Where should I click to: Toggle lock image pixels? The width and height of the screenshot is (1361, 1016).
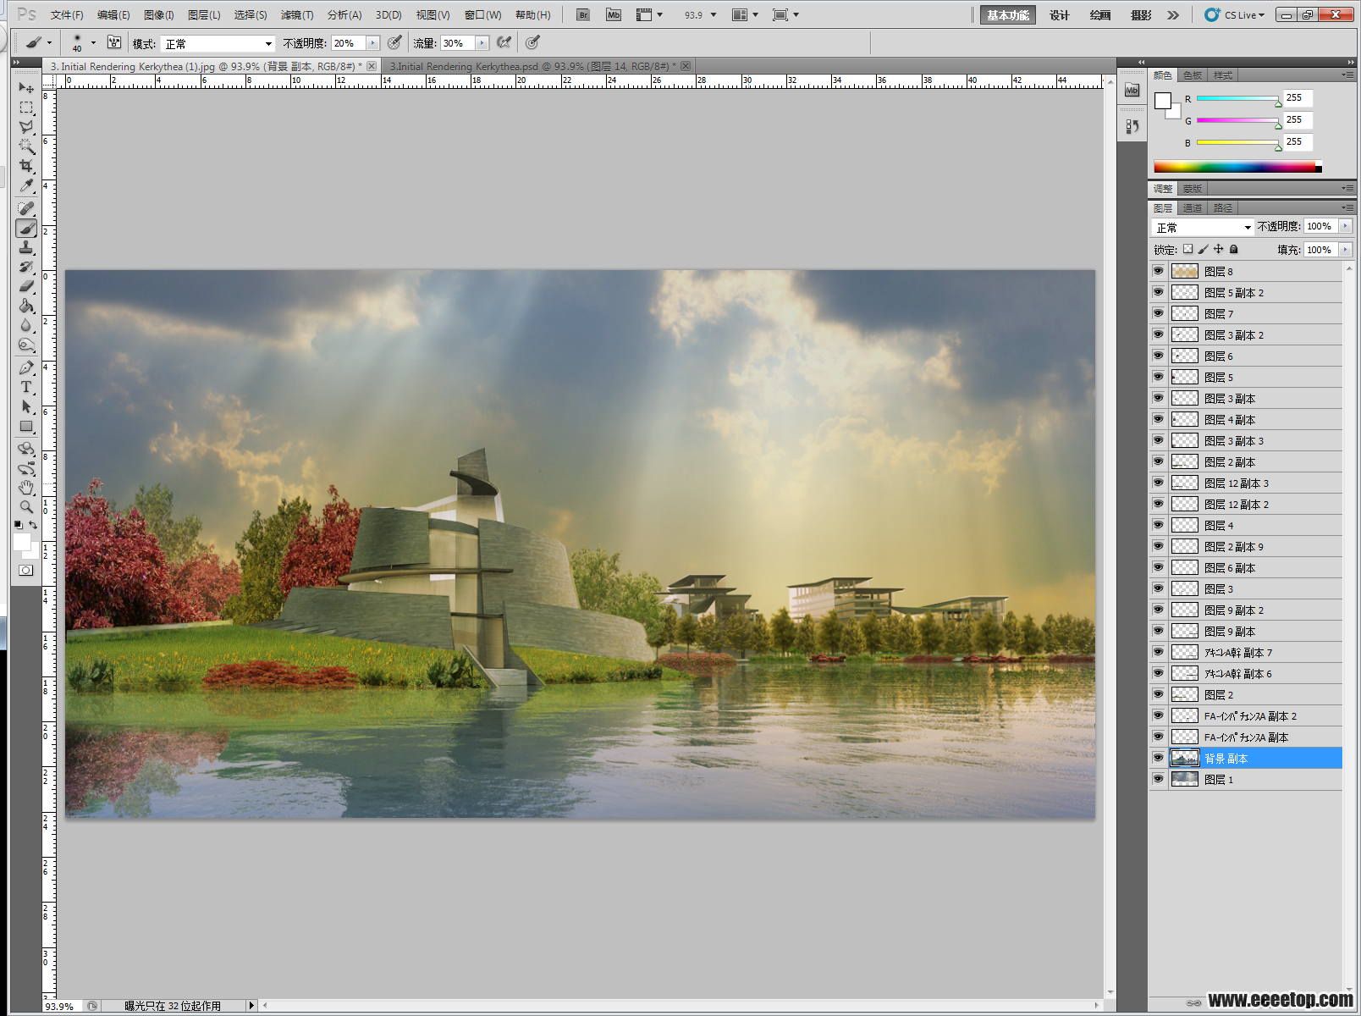pyautogui.click(x=1204, y=249)
